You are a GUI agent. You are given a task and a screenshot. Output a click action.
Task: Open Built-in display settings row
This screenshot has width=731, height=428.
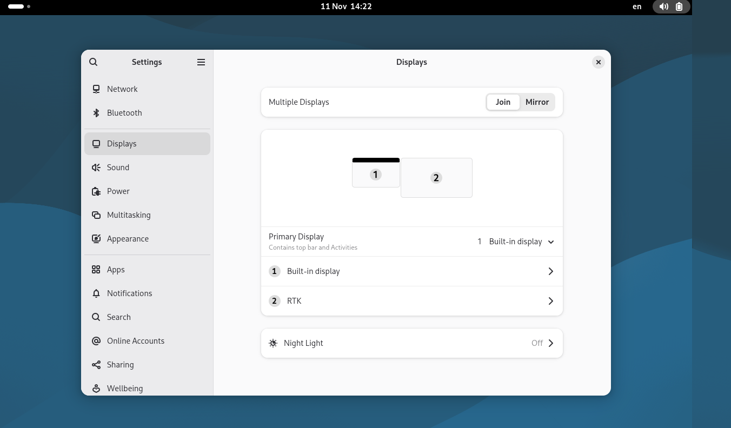411,271
